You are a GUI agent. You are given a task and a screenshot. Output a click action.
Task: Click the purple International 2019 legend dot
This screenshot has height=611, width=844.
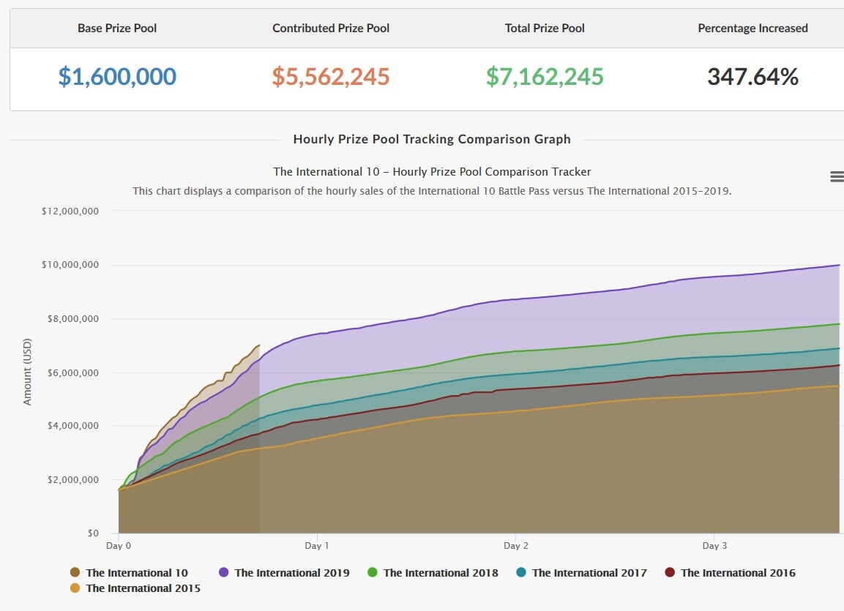(223, 572)
